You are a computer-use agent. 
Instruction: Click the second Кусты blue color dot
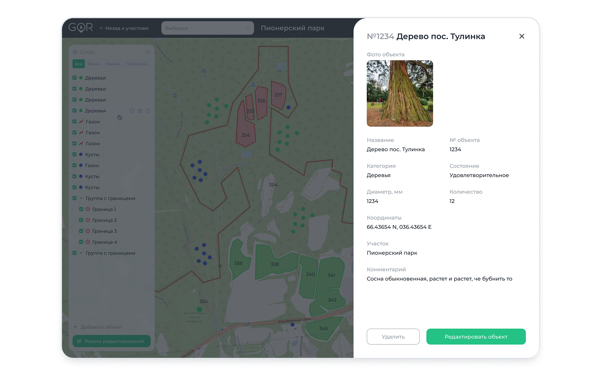click(x=81, y=176)
